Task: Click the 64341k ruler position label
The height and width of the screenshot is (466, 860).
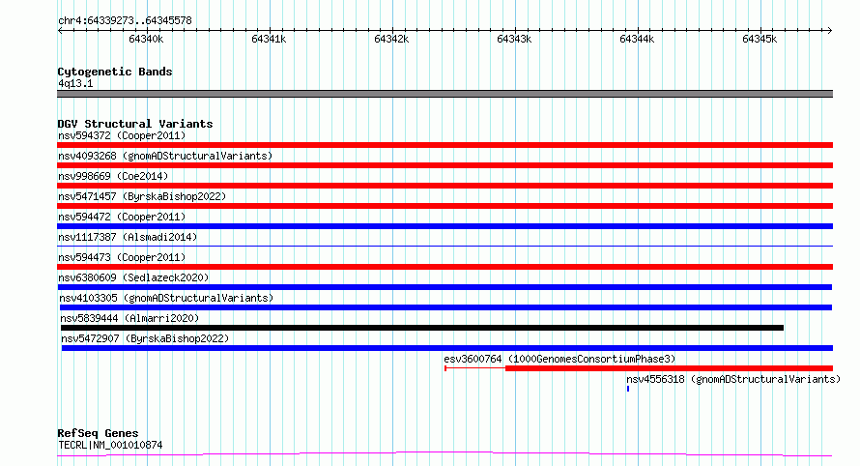Action: click(x=269, y=39)
